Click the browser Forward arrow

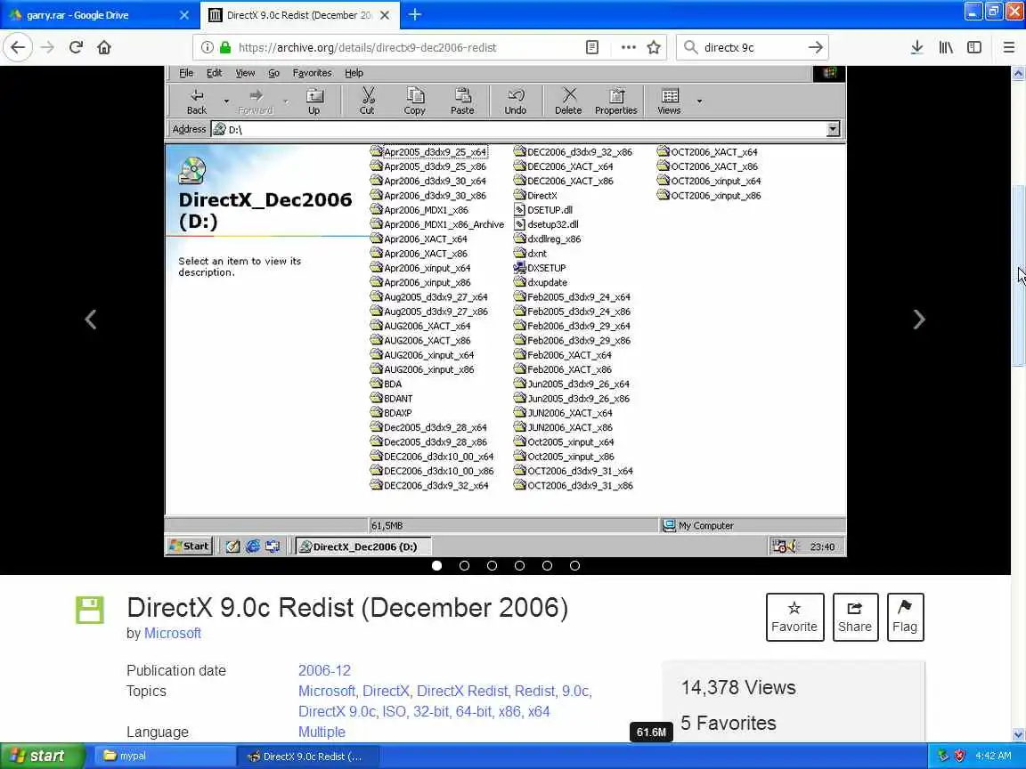(47, 47)
